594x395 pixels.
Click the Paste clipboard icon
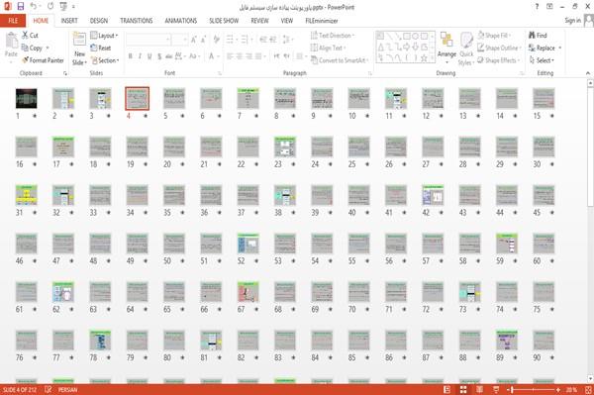point(11,41)
